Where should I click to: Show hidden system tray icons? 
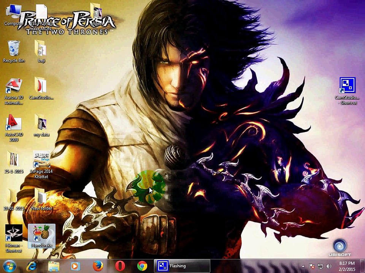303,266
